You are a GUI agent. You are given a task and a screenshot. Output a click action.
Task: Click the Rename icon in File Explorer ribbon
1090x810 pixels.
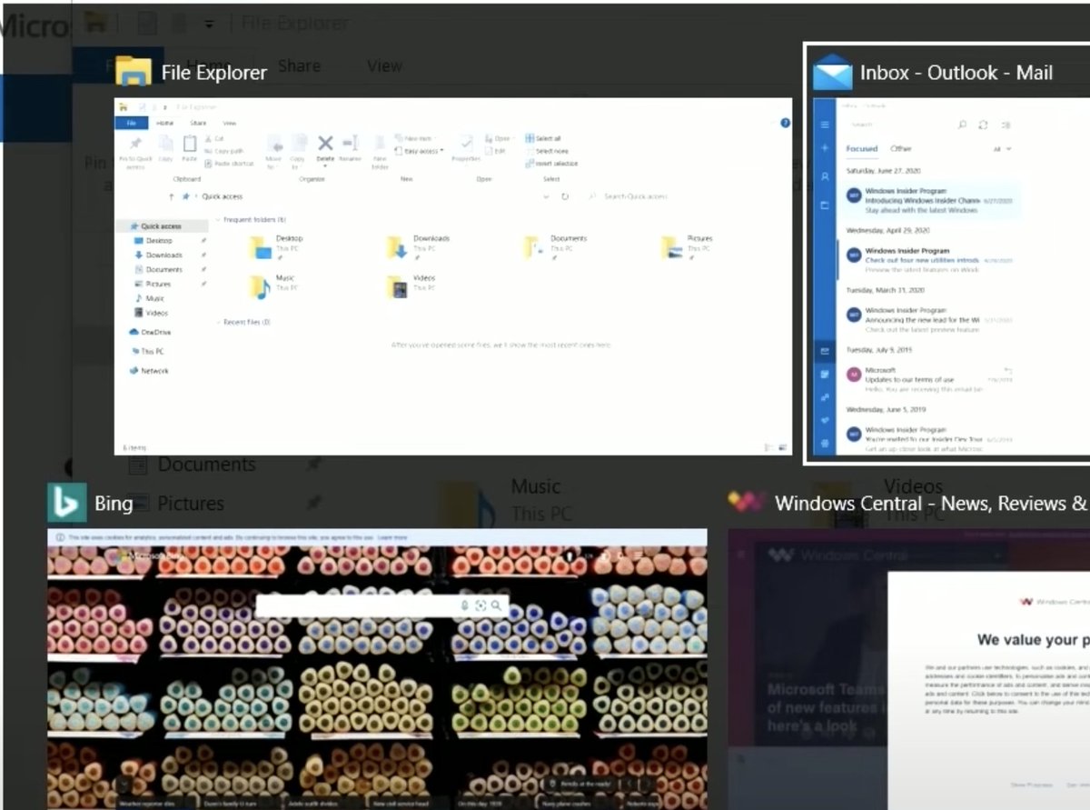[x=351, y=143]
